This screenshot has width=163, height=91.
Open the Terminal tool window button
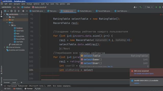28,89
